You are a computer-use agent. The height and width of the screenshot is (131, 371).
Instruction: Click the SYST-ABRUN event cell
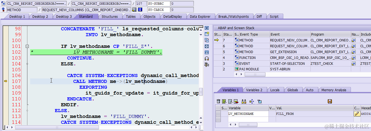[x=290, y=69]
